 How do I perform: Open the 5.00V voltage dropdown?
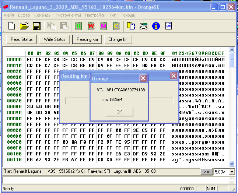pyautogui.click(x=232, y=172)
